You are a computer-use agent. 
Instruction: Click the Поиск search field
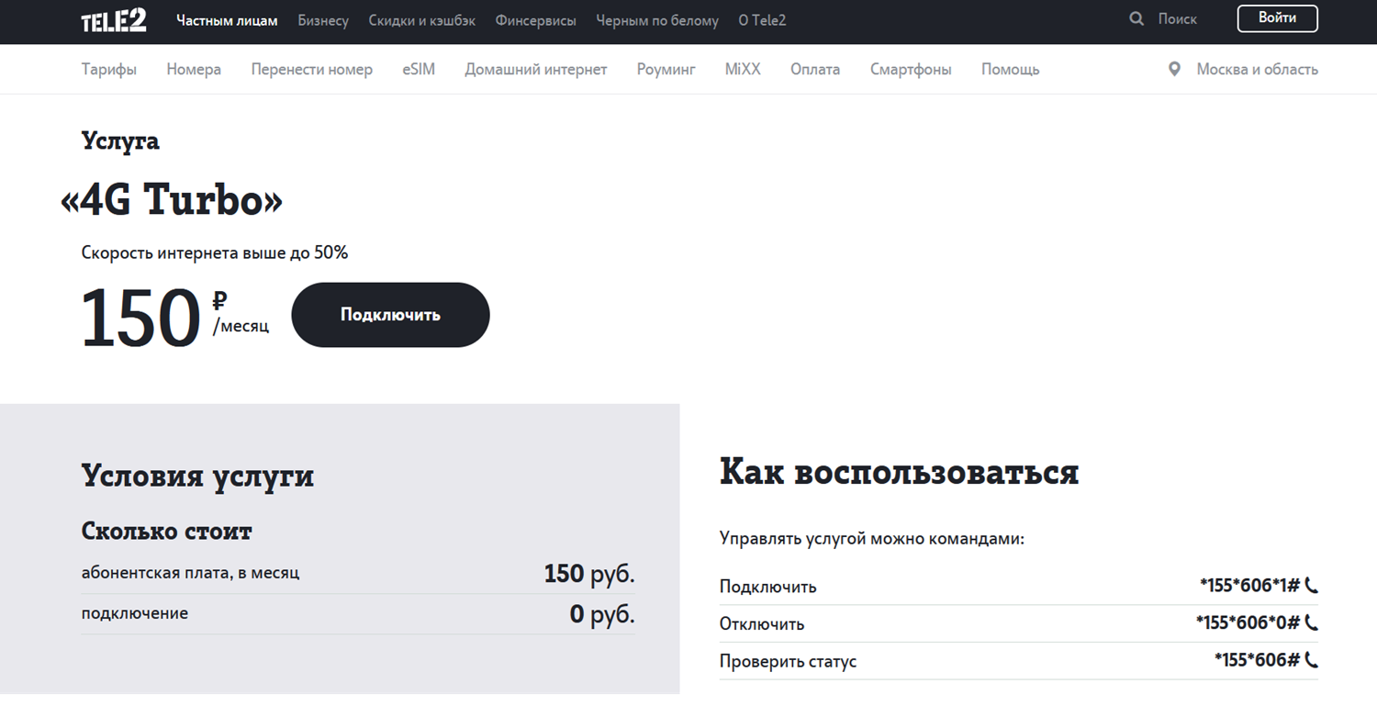[1178, 18]
